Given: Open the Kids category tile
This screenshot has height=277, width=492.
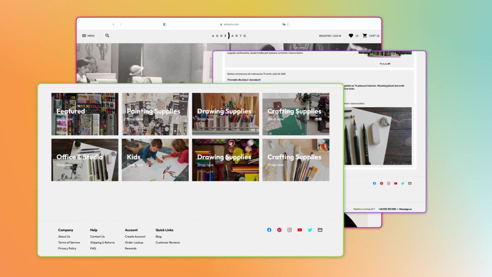Looking at the screenshot, I should pos(155,160).
